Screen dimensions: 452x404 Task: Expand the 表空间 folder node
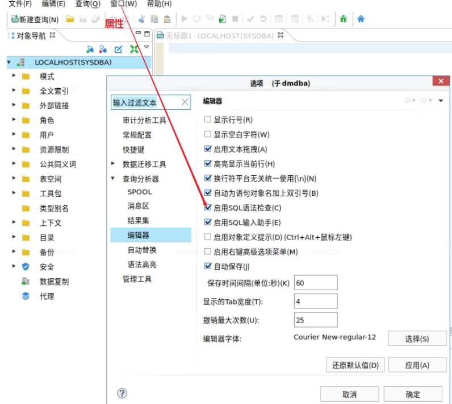[x=14, y=178]
